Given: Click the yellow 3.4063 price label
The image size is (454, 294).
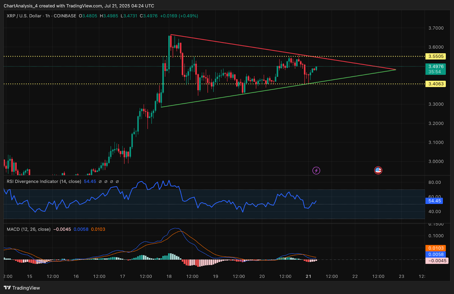Looking at the screenshot, I should [436, 84].
